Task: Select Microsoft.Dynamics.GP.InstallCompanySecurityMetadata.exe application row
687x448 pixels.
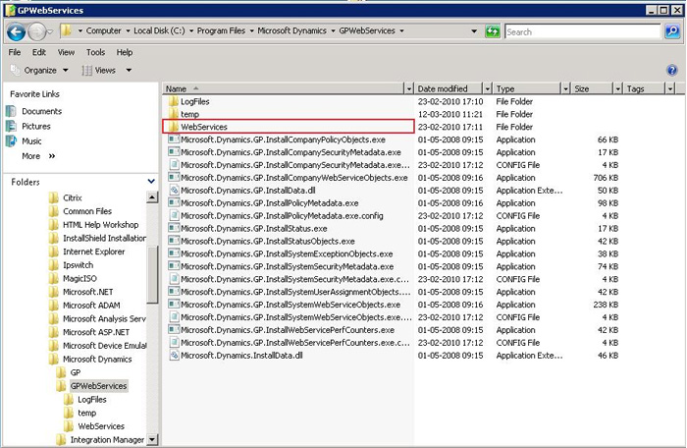Action: [291, 152]
